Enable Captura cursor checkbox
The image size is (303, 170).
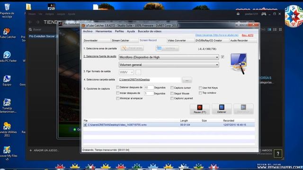[172, 88]
